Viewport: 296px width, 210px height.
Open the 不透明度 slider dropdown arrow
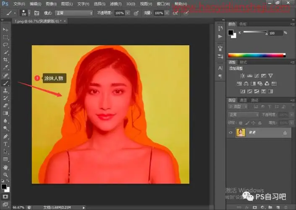pyautogui.click(x=128, y=13)
